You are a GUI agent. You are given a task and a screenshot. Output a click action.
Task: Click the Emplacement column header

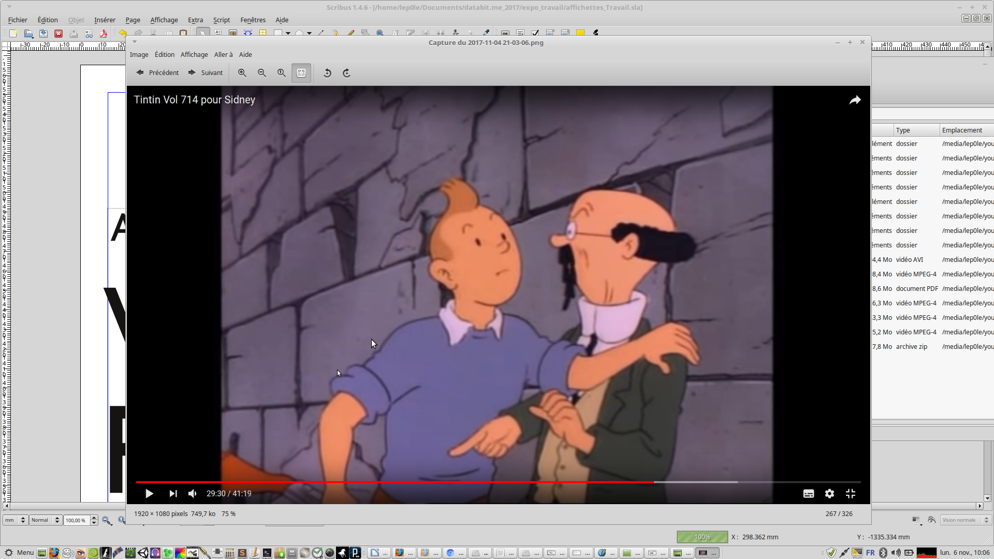pyautogui.click(x=961, y=130)
